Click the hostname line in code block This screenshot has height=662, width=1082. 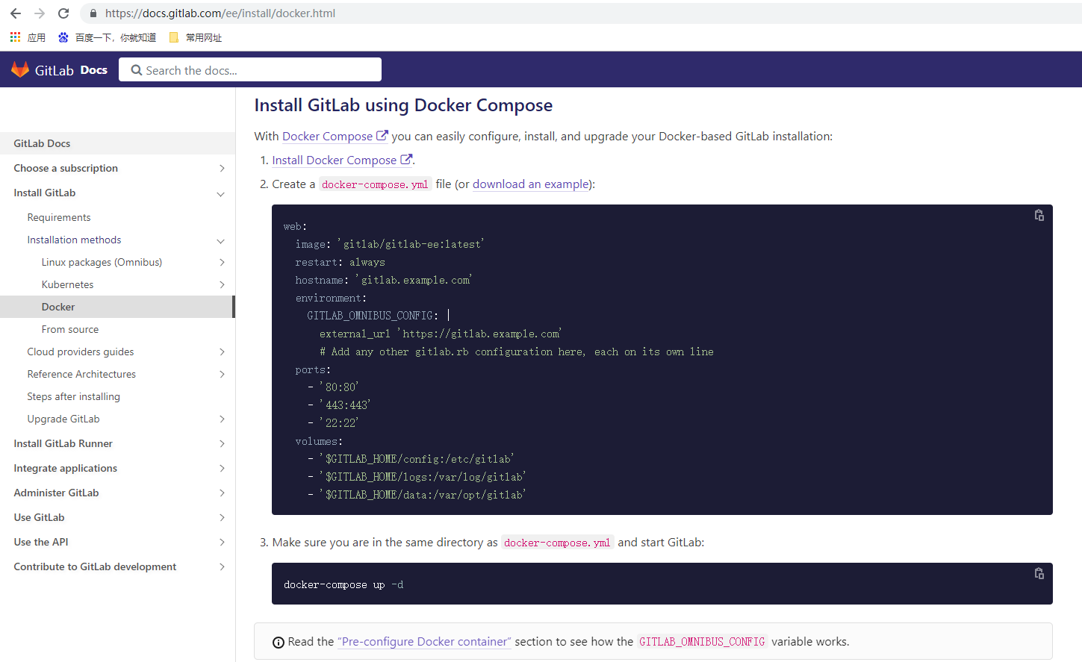383,280
